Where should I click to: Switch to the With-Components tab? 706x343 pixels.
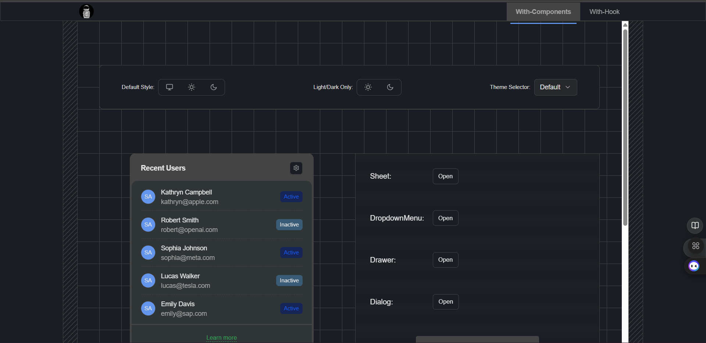pos(543,12)
